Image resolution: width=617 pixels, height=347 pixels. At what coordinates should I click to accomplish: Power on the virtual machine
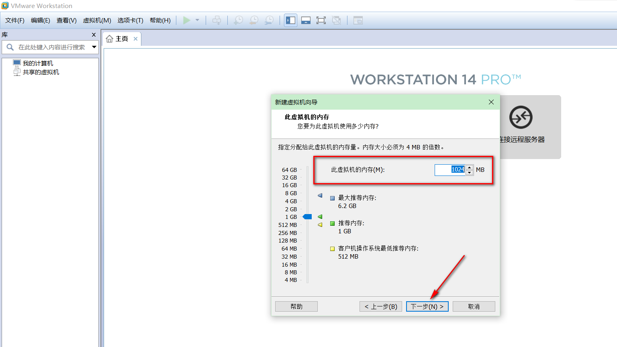[x=186, y=20]
